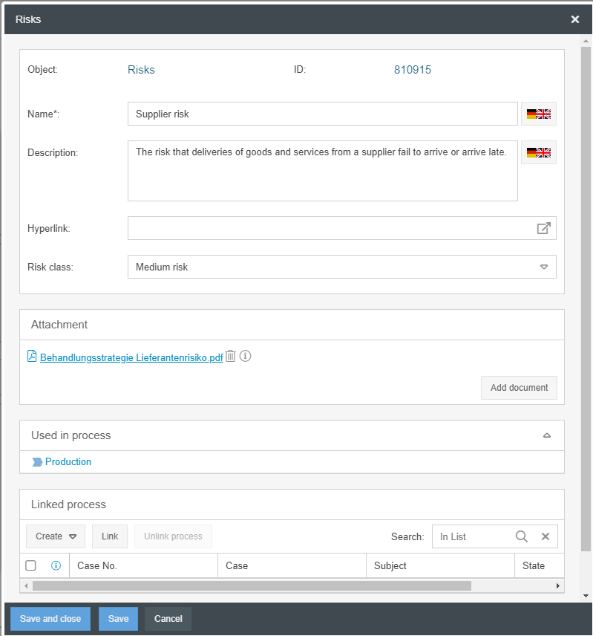Toggle the select-all checkbox in table header

[30, 566]
